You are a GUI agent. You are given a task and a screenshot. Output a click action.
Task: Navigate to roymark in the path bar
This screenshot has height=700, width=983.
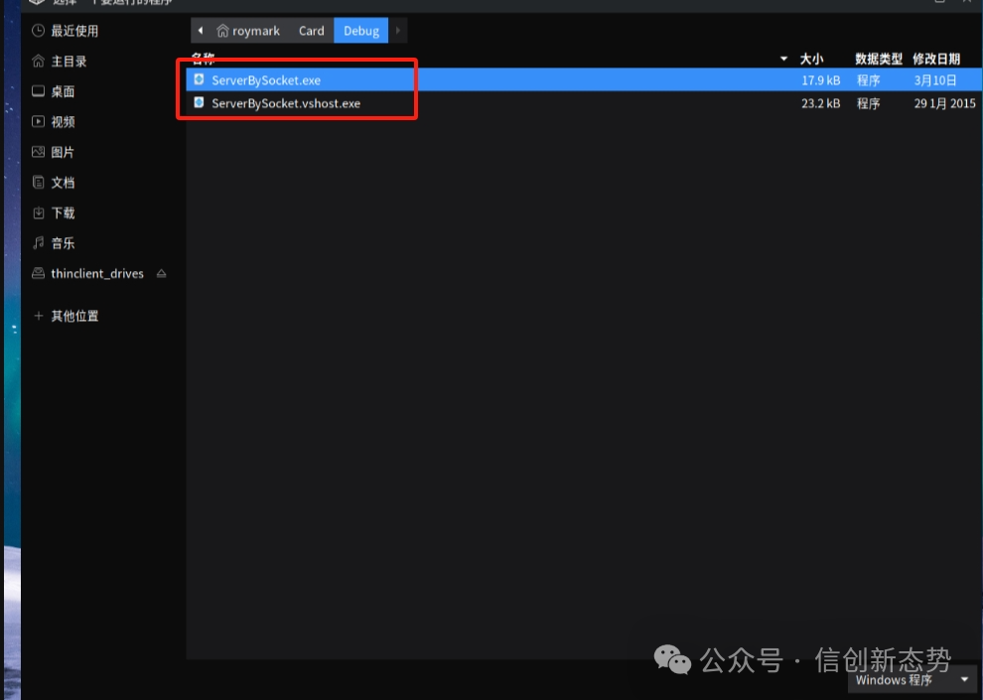coord(249,31)
